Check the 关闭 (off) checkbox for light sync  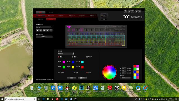[x=87, y=72]
